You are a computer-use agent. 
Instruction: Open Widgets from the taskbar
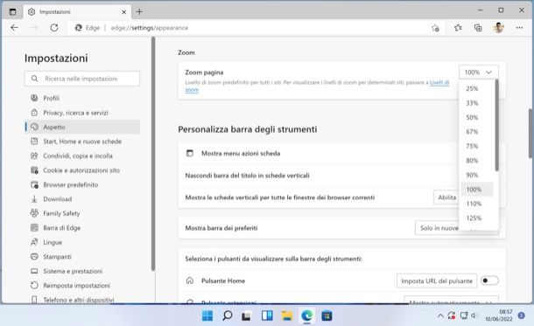[x=267, y=316]
